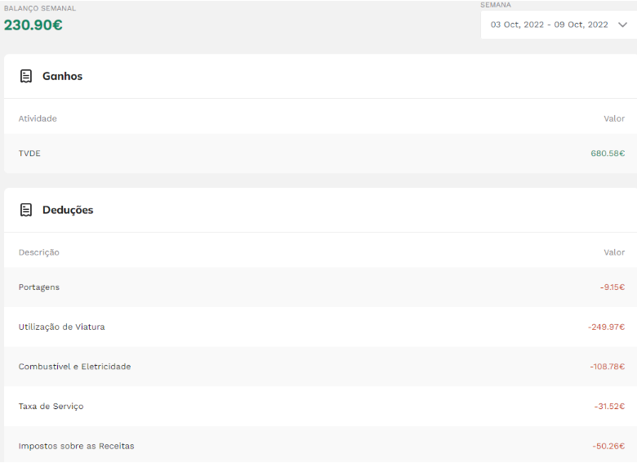Image resolution: width=637 pixels, height=463 pixels.
Task: Click the Valor header in Ganhos table
Action: pos(614,118)
